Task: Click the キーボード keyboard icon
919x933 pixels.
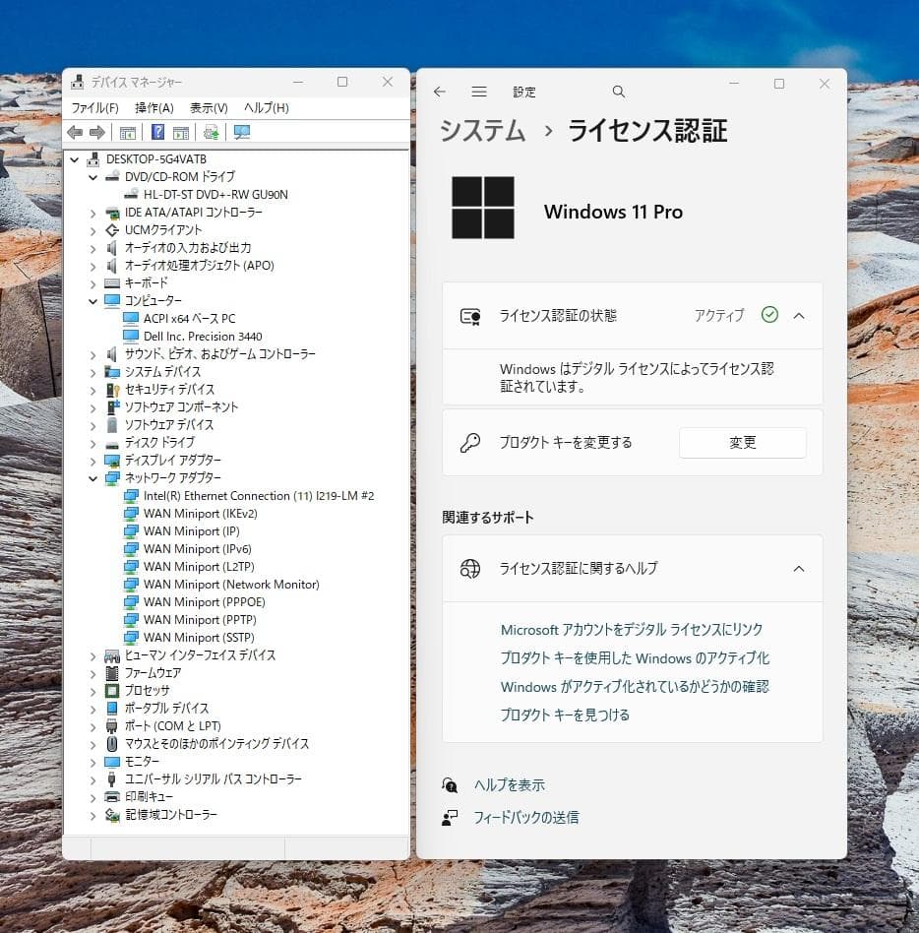Action: point(112,283)
